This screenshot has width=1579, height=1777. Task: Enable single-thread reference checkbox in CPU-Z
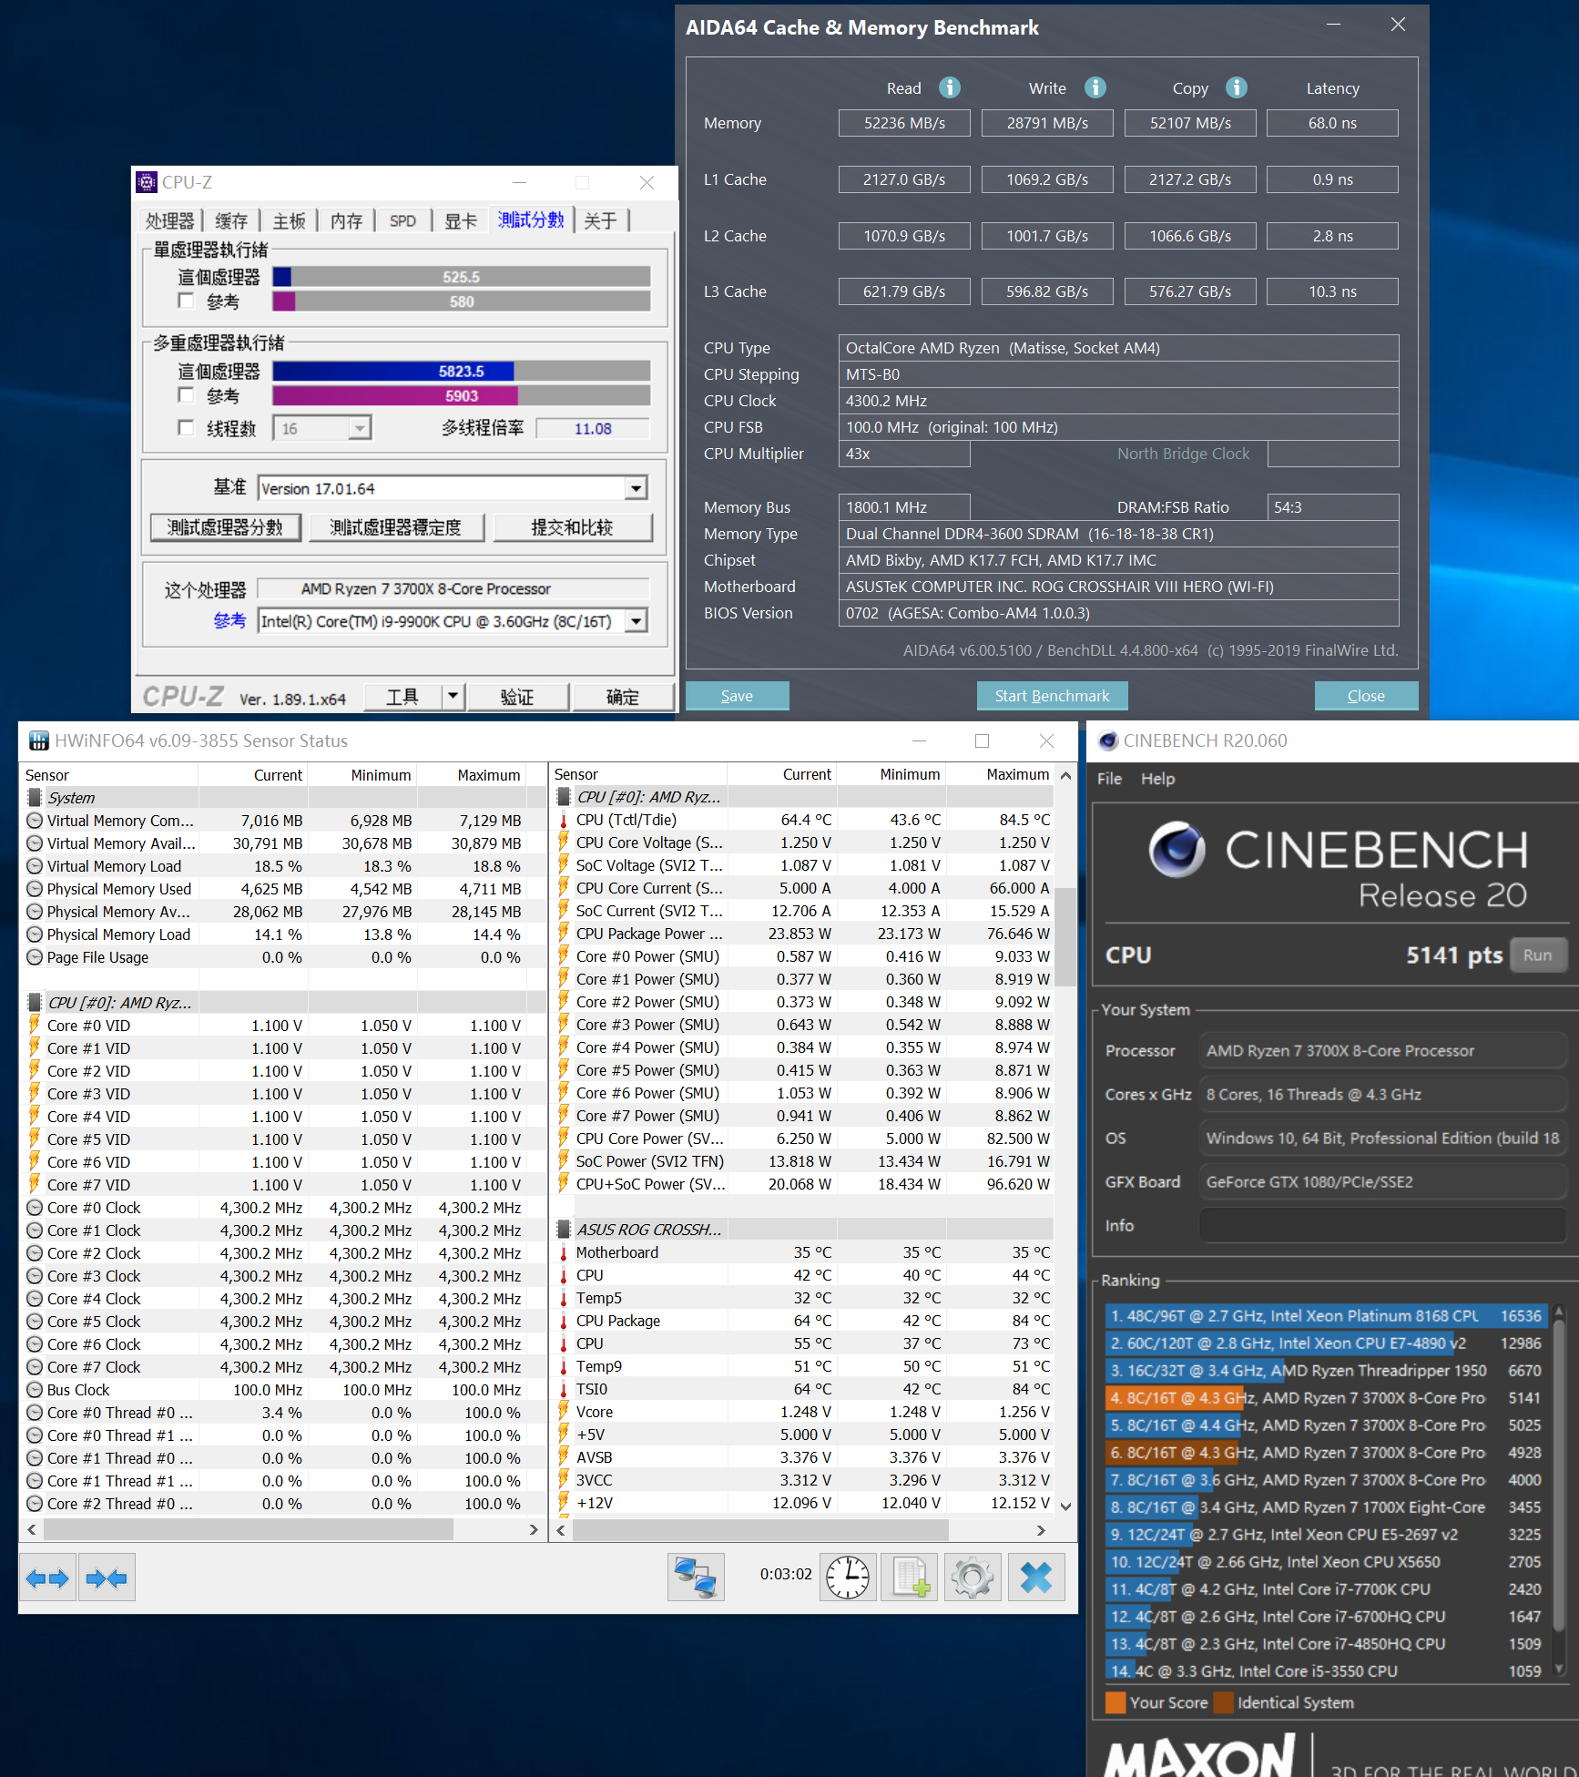[187, 301]
